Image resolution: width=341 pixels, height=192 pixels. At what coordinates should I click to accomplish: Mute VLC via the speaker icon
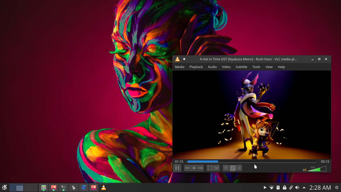(305, 170)
